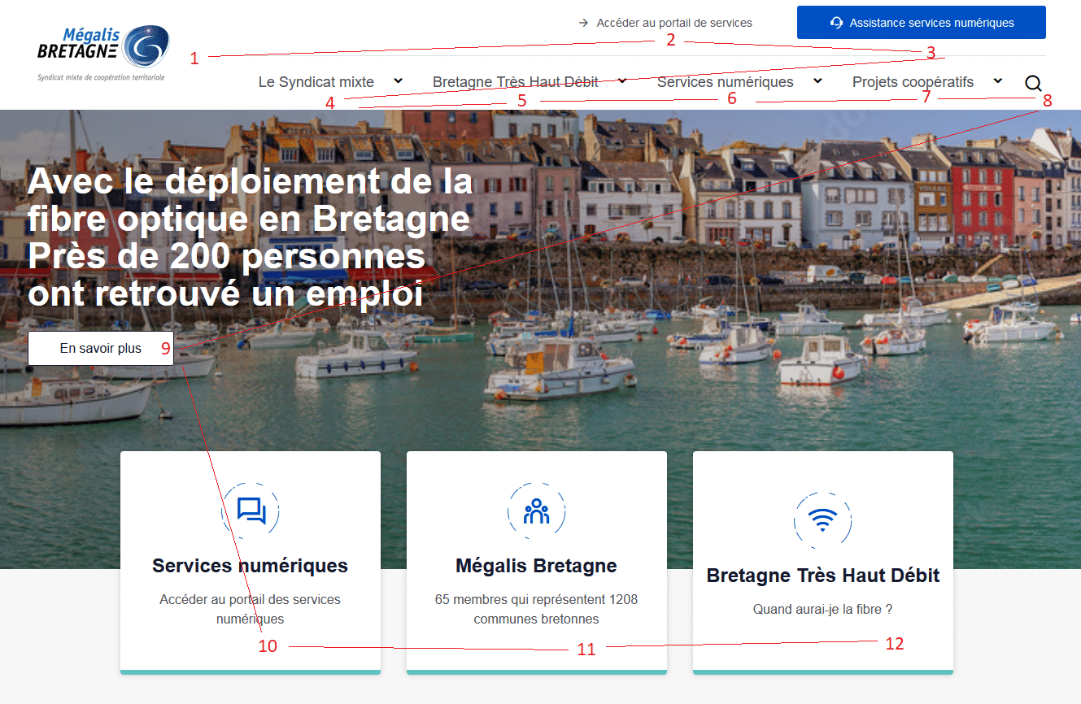Click the En savoir plus button

pos(101,349)
